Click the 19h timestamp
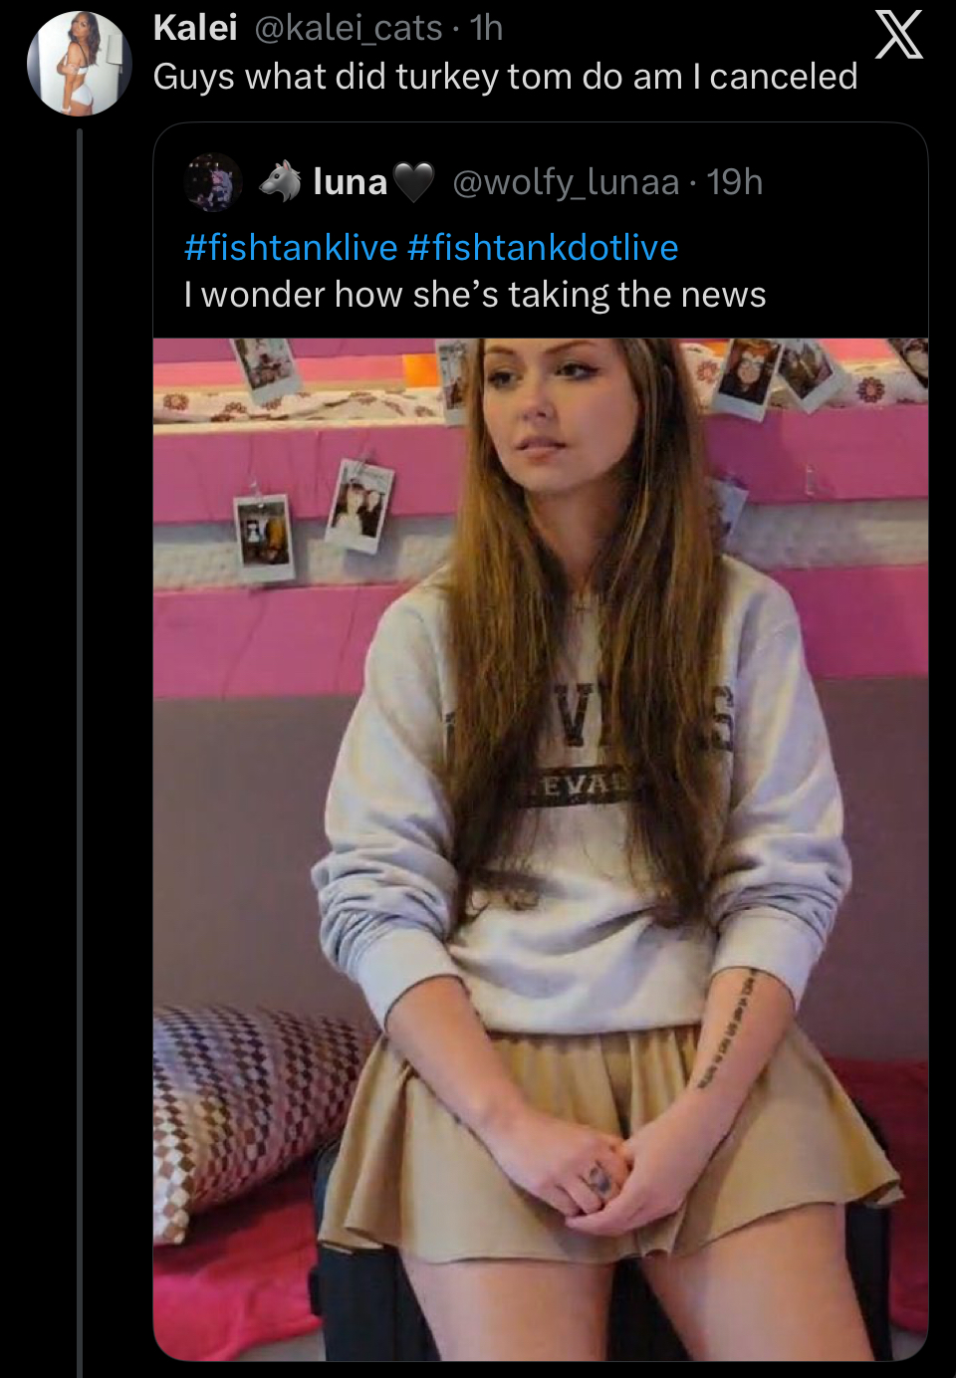 735,182
